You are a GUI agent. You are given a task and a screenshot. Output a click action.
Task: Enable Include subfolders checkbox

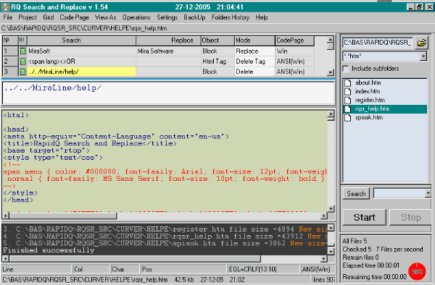346,69
